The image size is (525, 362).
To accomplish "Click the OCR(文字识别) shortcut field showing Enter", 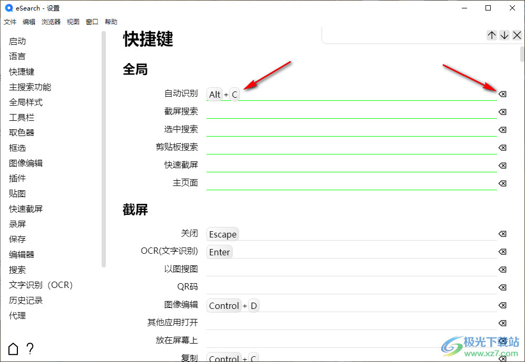I will click(352, 252).
